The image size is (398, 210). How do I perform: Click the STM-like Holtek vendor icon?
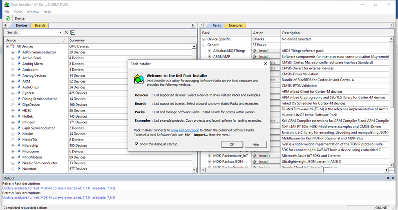[x=19, y=116]
